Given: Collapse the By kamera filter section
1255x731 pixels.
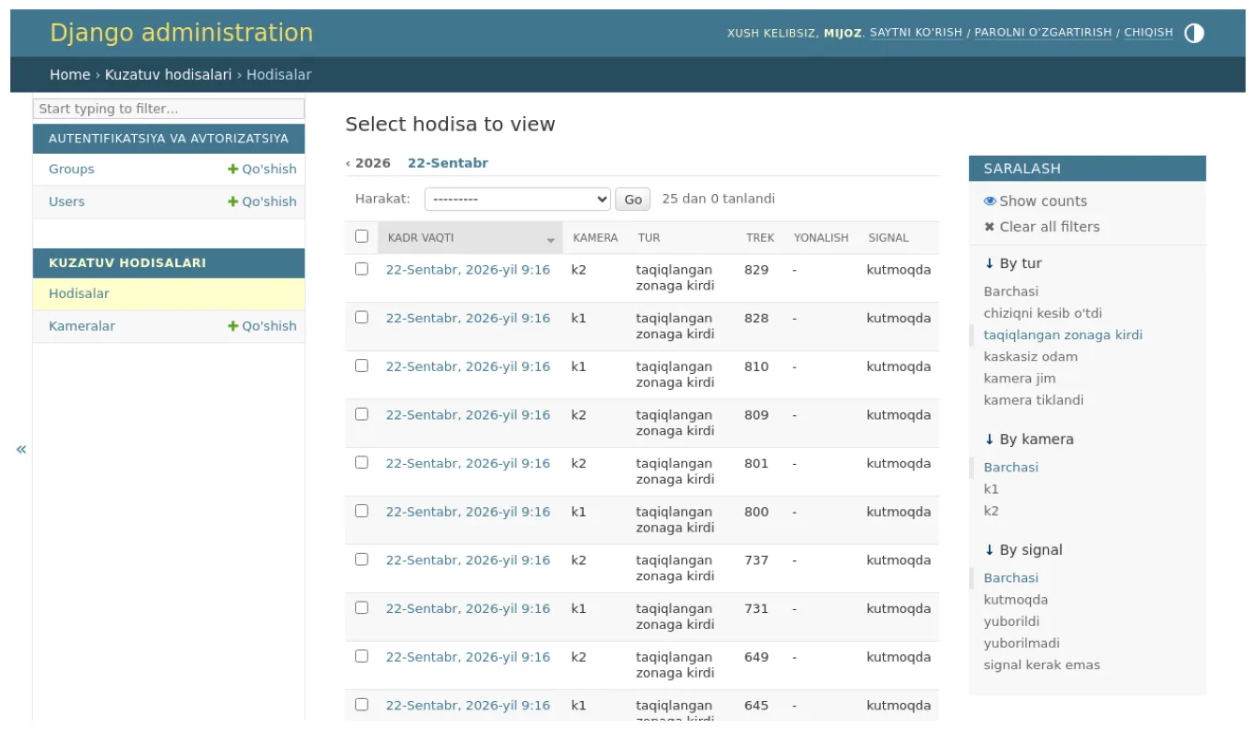Looking at the screenshot, I should (x=1028, y=440).
